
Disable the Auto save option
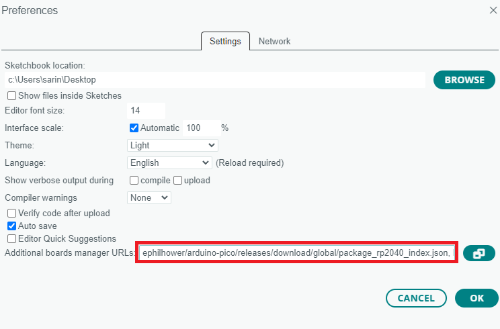click(11, 226)
